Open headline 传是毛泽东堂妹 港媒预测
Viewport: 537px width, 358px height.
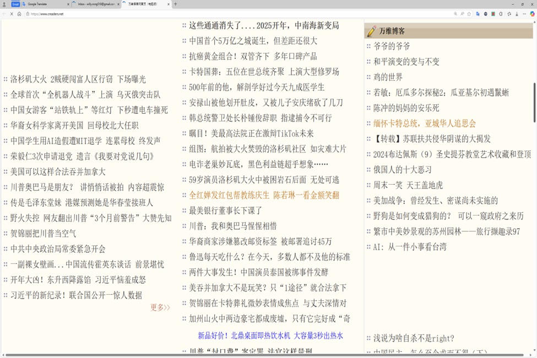pyautogui.click(x=82, y=203)
